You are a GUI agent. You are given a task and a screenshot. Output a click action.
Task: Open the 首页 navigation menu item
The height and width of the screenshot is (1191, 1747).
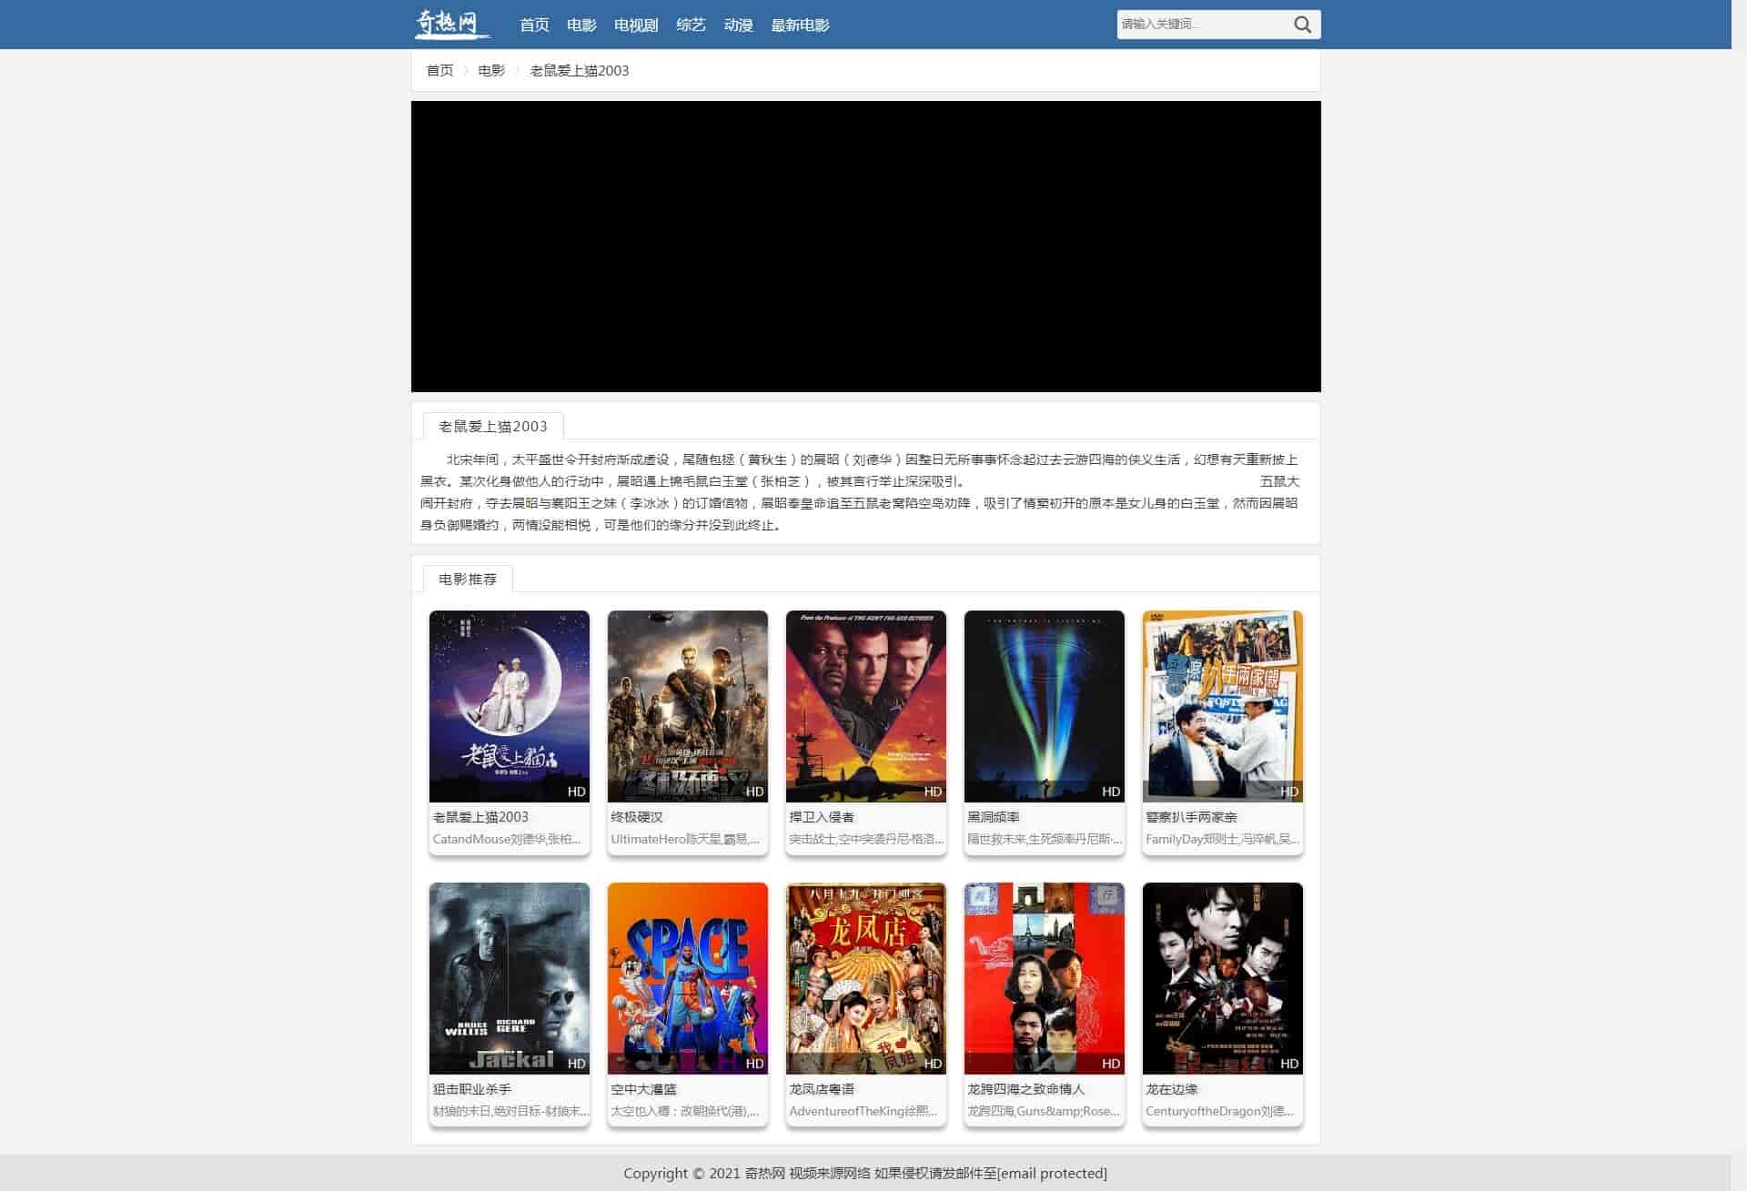534,25
